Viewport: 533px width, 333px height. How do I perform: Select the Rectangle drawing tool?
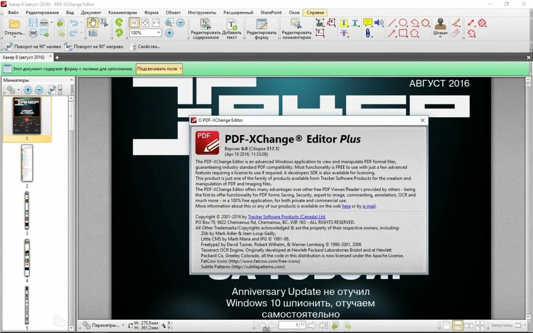tap(402, 33)
